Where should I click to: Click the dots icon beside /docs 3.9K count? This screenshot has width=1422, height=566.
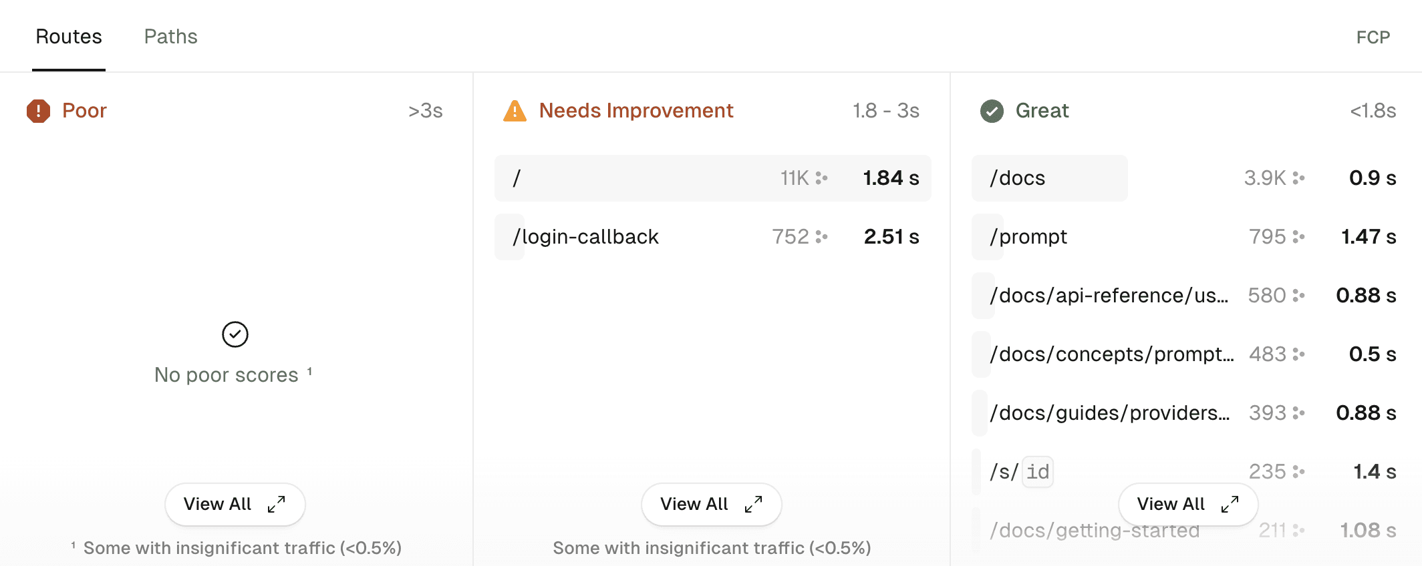pos(1299,178)
